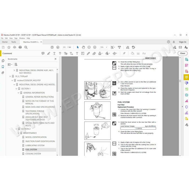Collapse the 10_3_71EN.pdf bookmark
This screenshot has height=189, width=189.
point(10,76)
